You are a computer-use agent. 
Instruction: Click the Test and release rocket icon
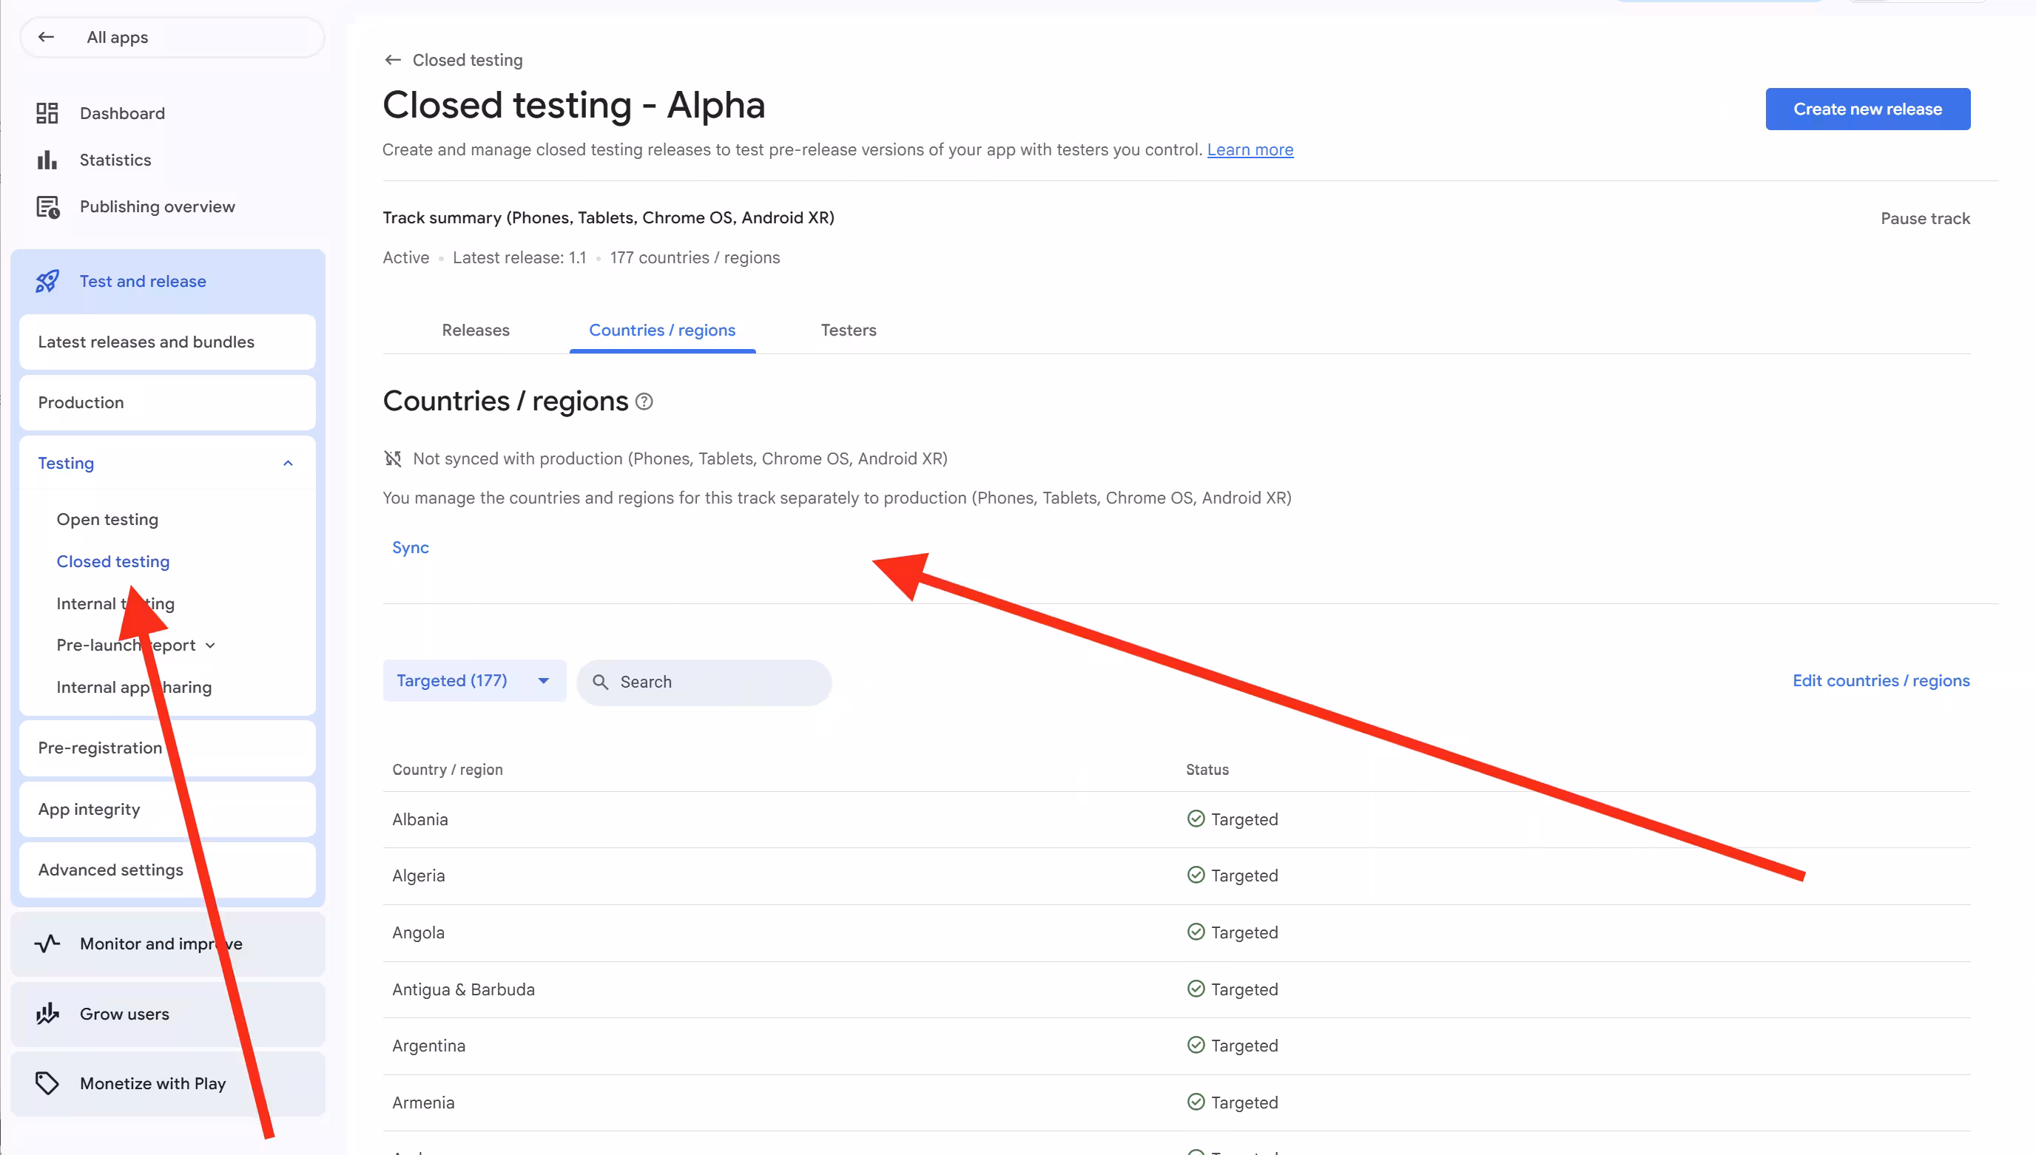(47, 282)
